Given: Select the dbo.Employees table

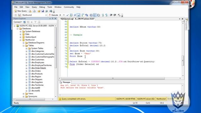Looking at the screenshot, I should click(x=38, y=62).
